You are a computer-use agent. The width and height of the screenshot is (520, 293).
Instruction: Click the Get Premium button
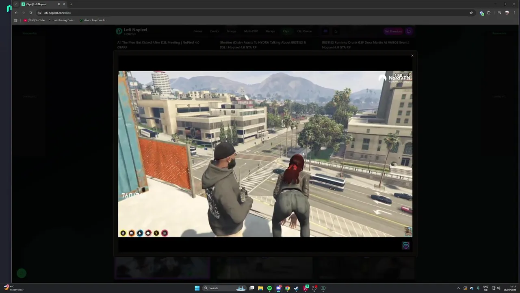click(x=393, y=31)
